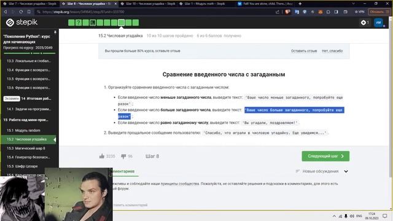This screenshot has height=221, width=393.
Task: Reload the page with the refresh icon
Action: (x=21, y=12)
